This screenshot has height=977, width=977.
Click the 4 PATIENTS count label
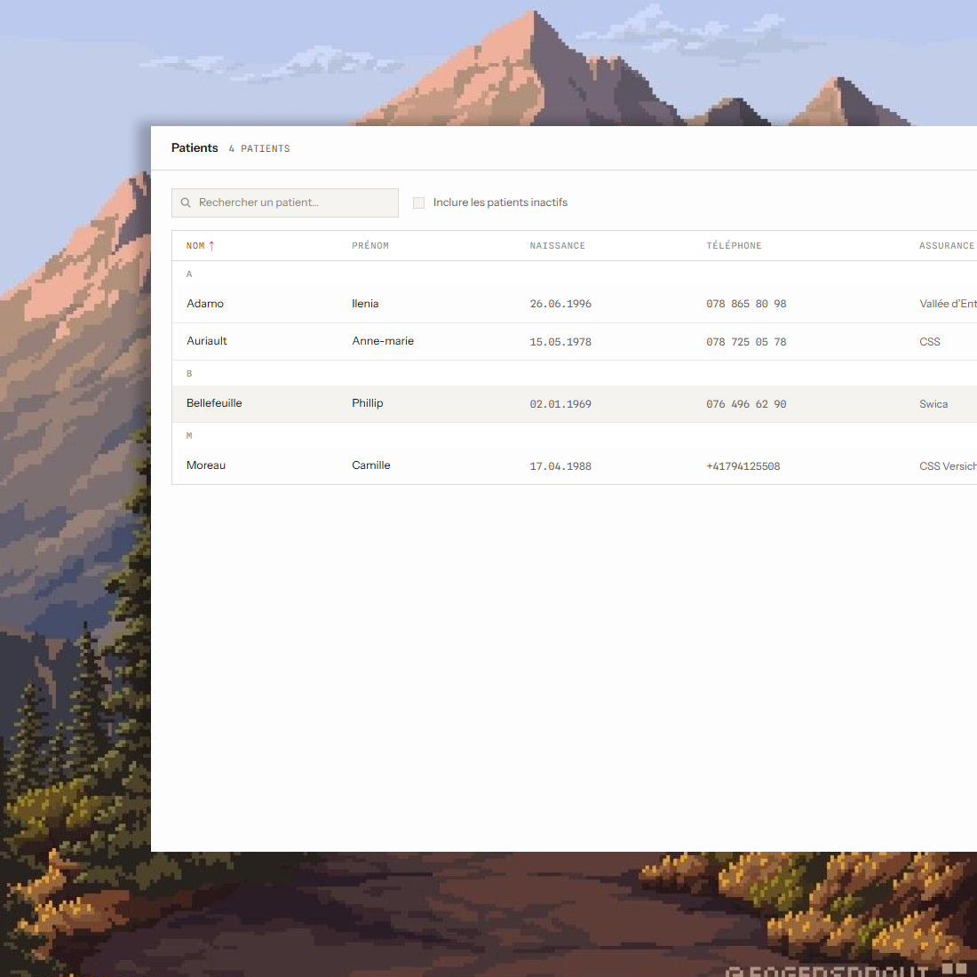(x=259, y=149)
